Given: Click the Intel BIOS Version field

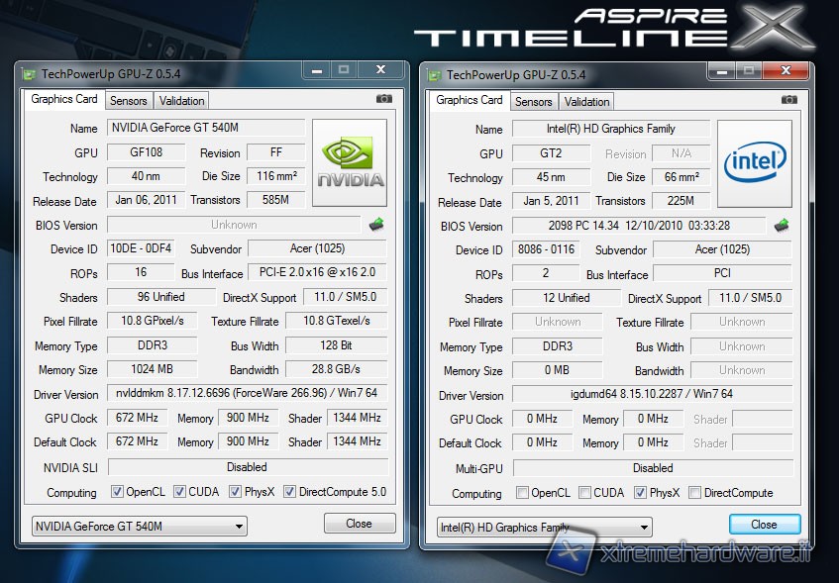Looking at the screenshot, I should pyautogui.click(x=638, y=226).
